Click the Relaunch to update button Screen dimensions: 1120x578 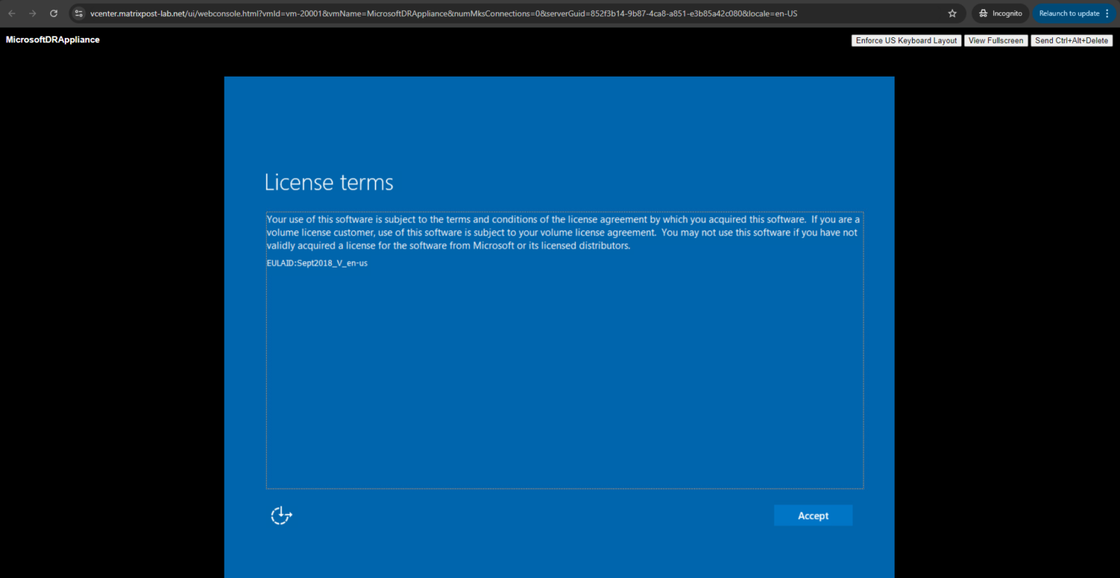[x=1070, y=13]
